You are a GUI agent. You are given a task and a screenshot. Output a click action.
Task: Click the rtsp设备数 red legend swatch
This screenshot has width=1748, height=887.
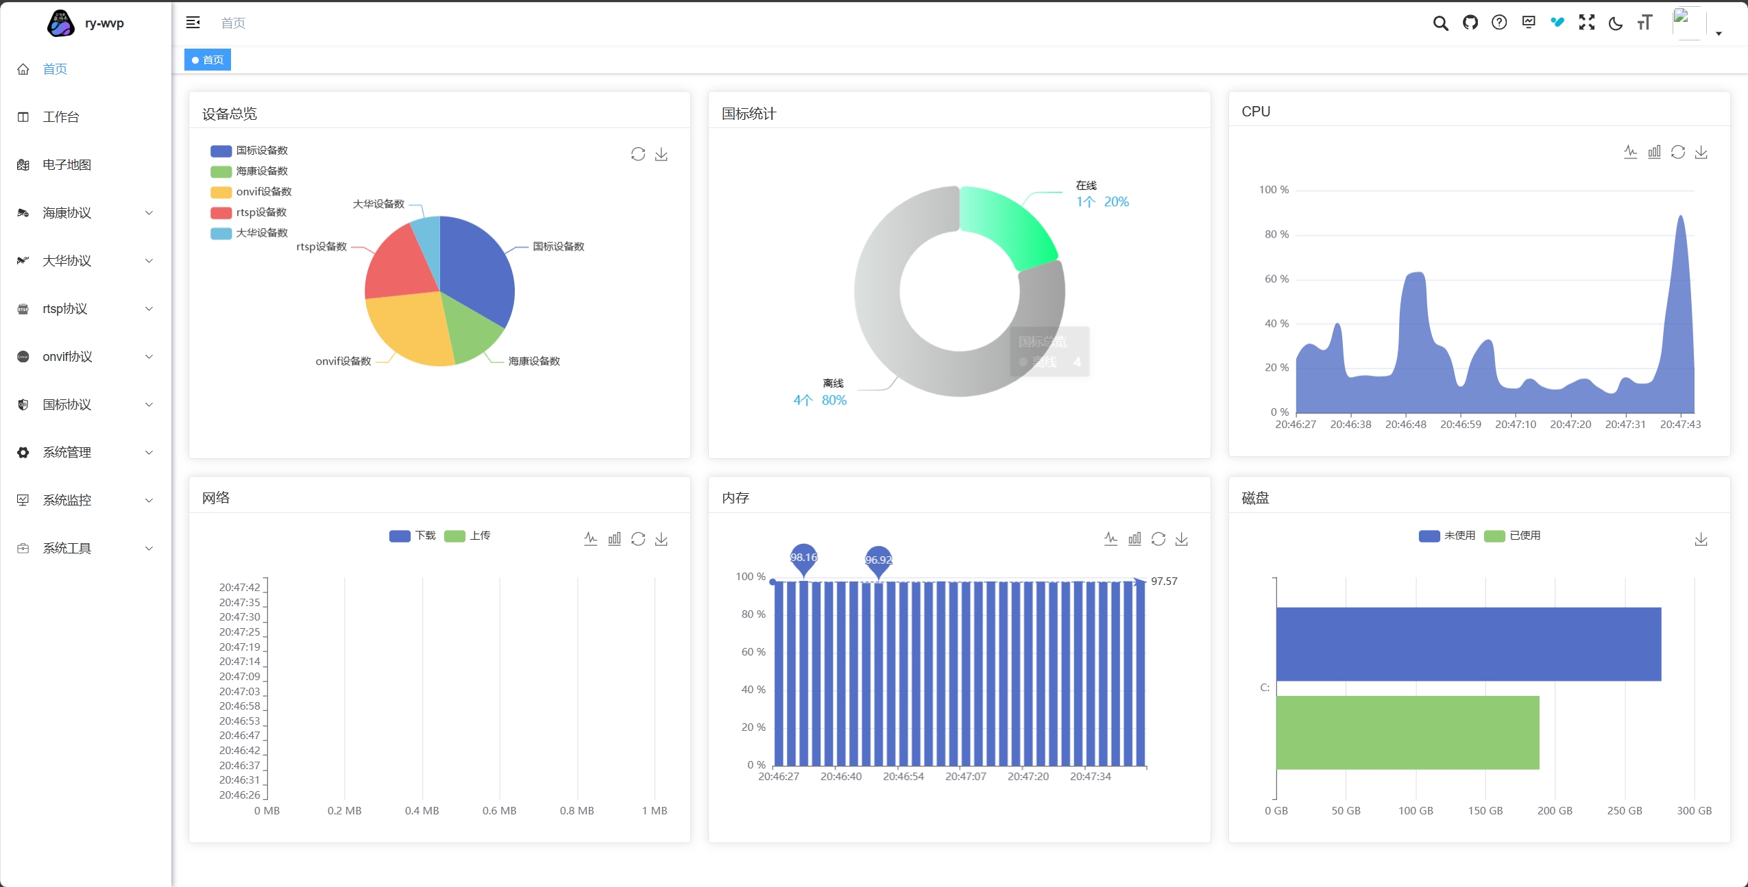(221, 212)
